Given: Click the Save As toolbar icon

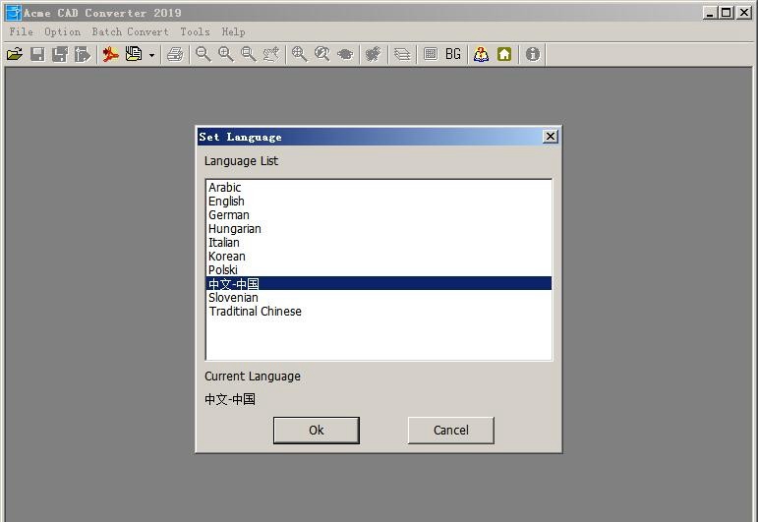Looking at the screenshot, I should (x=60, y=54).
